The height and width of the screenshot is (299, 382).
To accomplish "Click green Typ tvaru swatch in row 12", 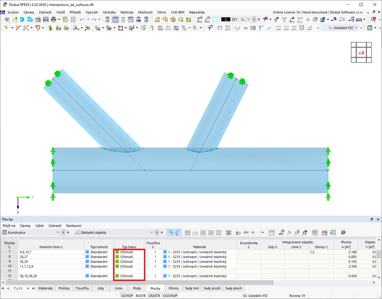I will 117,276.
